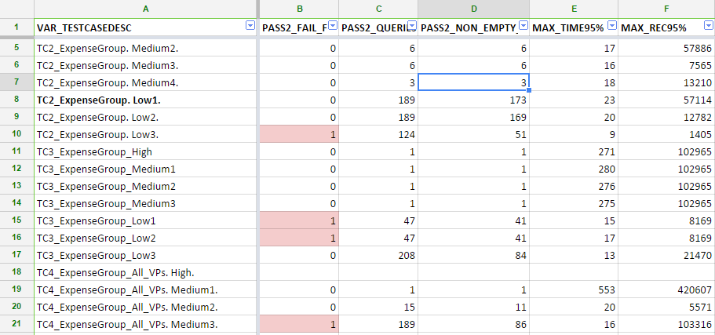The height and width of the screenshot is (335, 715).
Task: Click cell TC3_ExpenseGroup_Low3
Action: (x=146, y=255)
